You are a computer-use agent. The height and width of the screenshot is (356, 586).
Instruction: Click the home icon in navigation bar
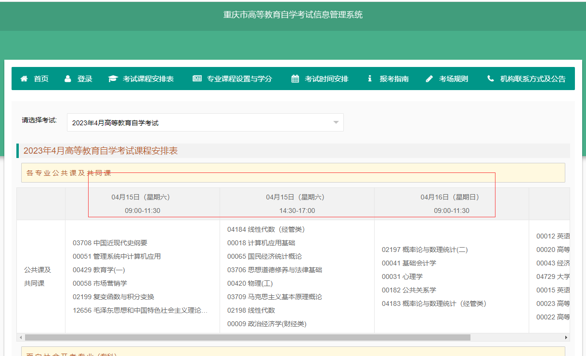click(24, 79)
